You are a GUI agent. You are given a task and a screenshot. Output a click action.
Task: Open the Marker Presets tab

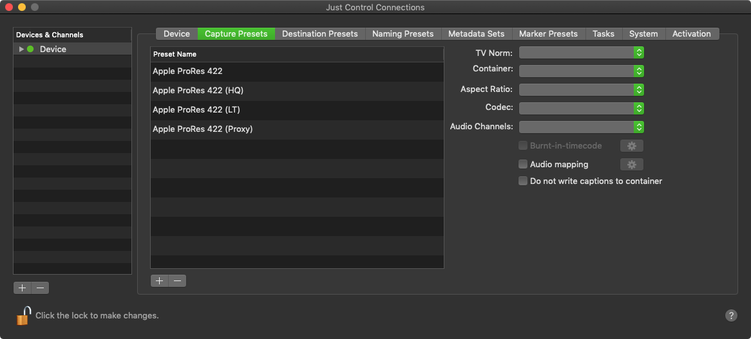coord(548,34)
